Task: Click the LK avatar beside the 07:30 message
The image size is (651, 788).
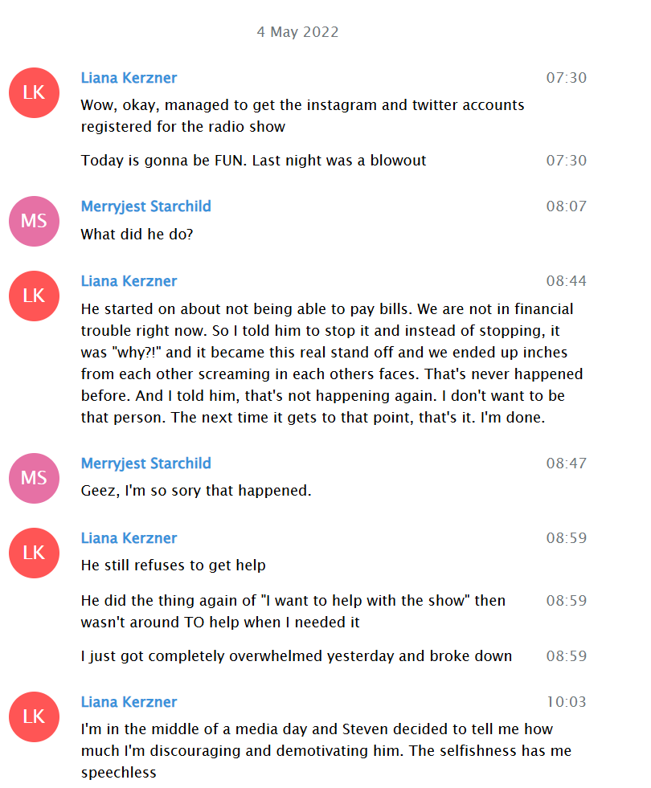Action: click(35, 93)
